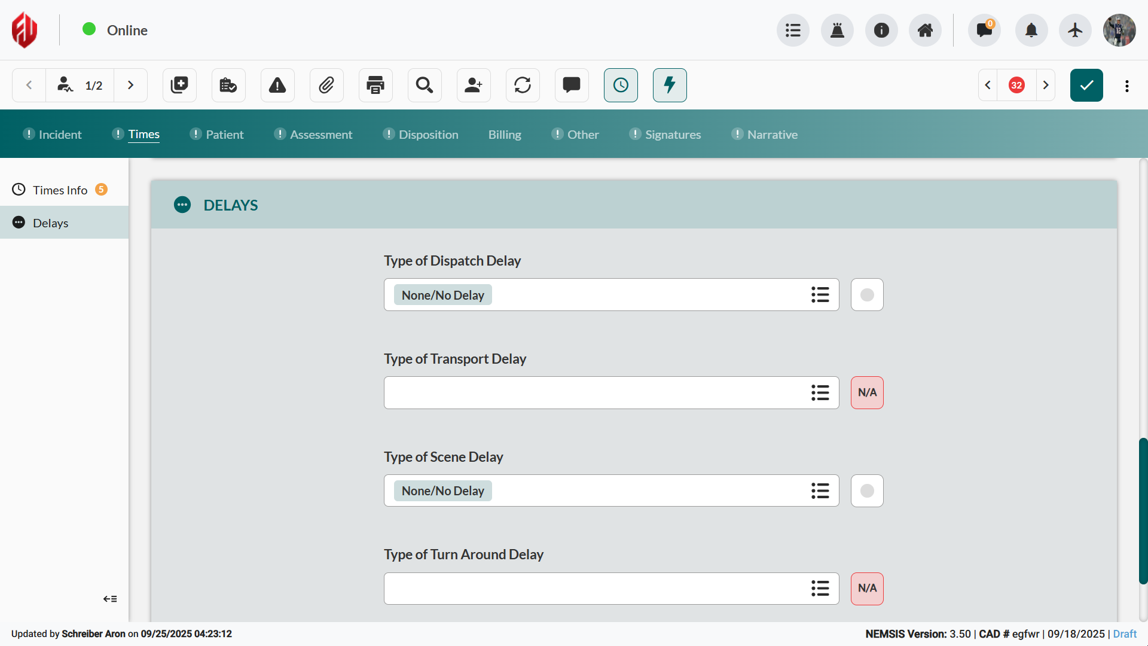Image resolution: width=1148 pixels, height=646 pixels.
Task: Toggle N/A for Type of Transport Delay
Action: coord(867,392)
